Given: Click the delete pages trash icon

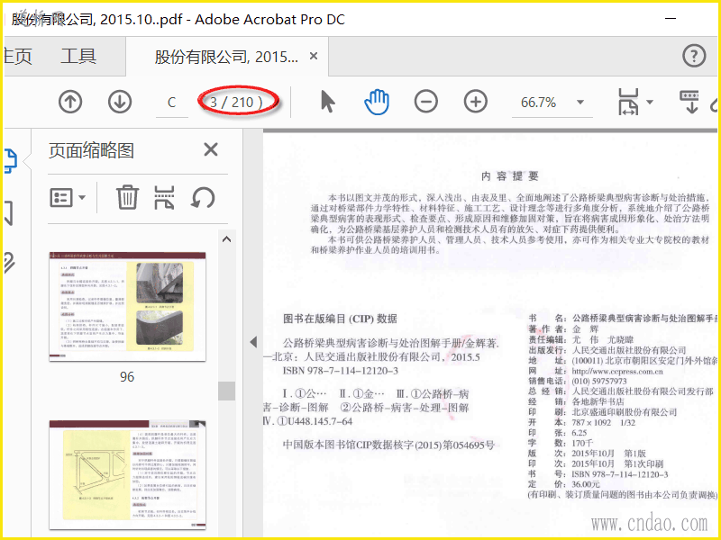Looking at the screenshot, I should pos(127,197).
